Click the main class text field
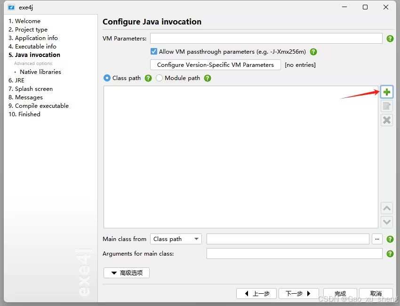Screen dimensions: 400x306 click(x=288, y=239)
